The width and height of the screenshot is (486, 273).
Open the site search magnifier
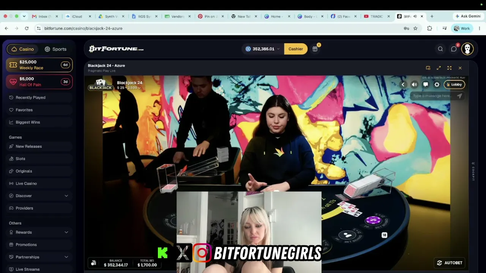click(x=440, y=49)
